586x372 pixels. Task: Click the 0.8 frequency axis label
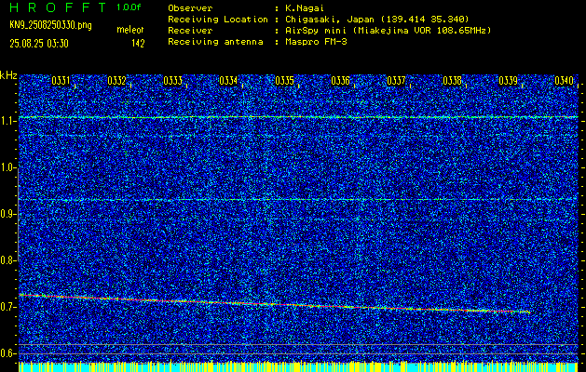click(7, 260)
